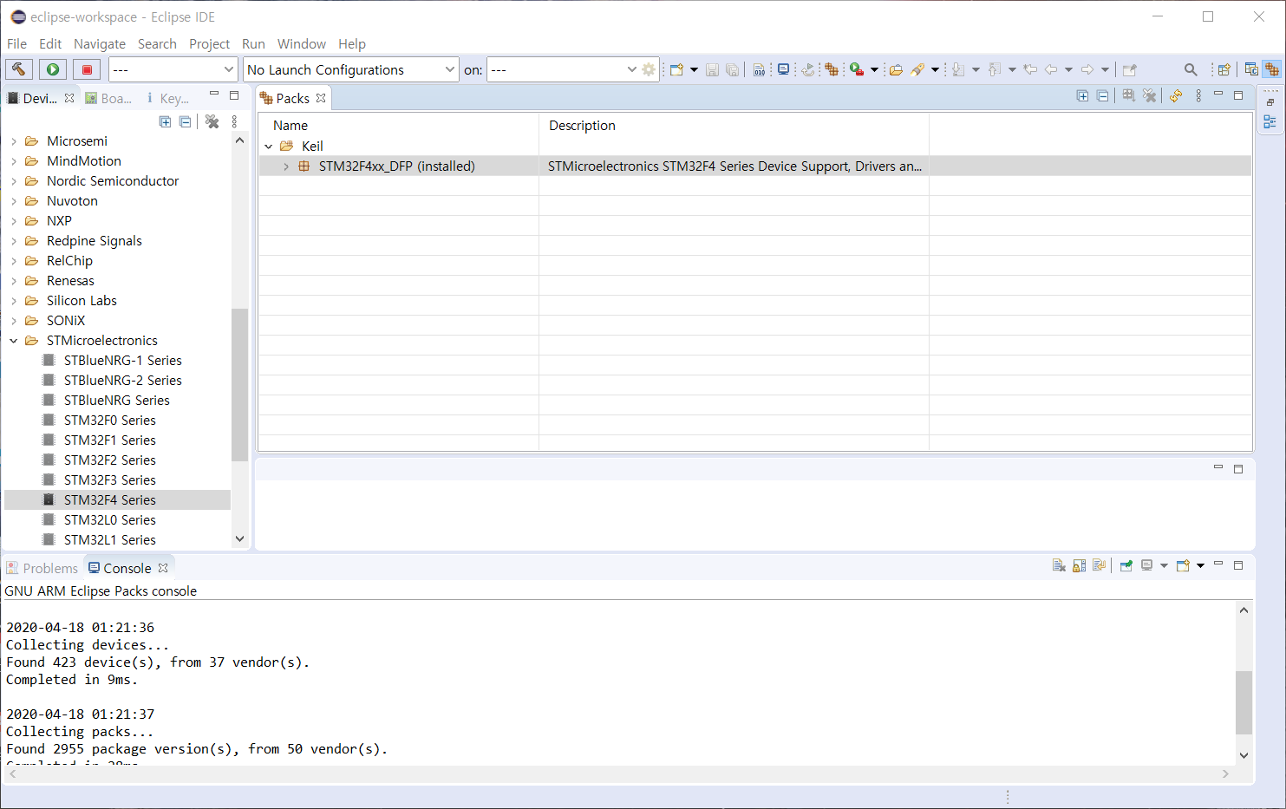This screenshot has height=809, width=1286.
Task: Open the Navigate menu
Action: pyautogui.click(x=100, y=43)
